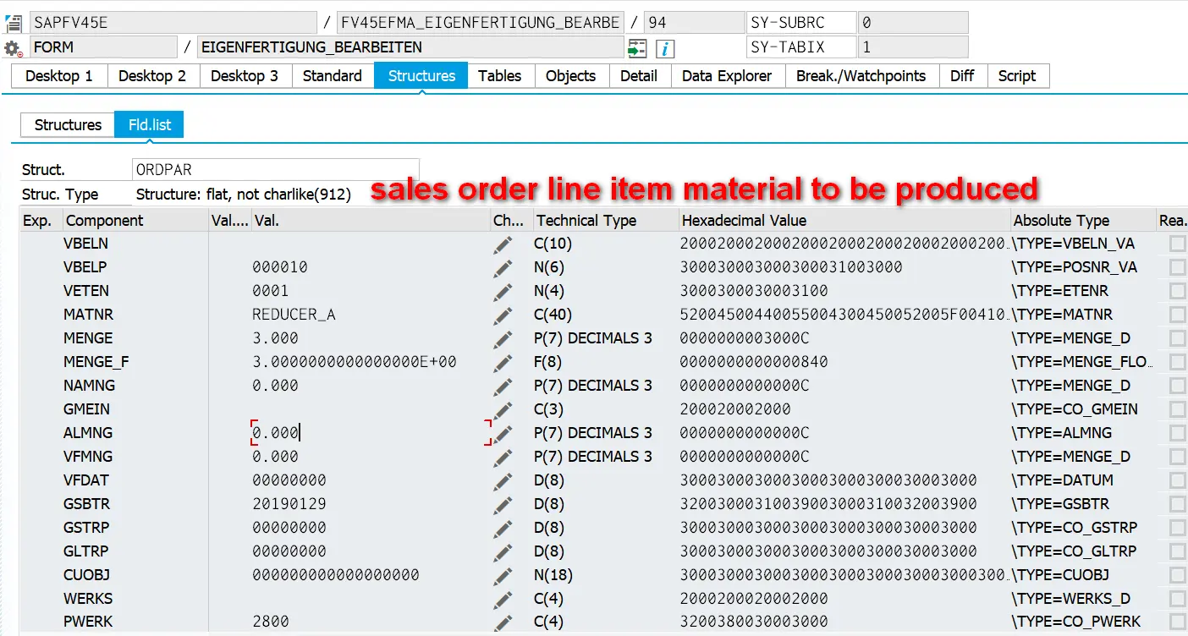
Task: Click the pencil edit icon for MATNR row
Action: [x=503, y=315]
